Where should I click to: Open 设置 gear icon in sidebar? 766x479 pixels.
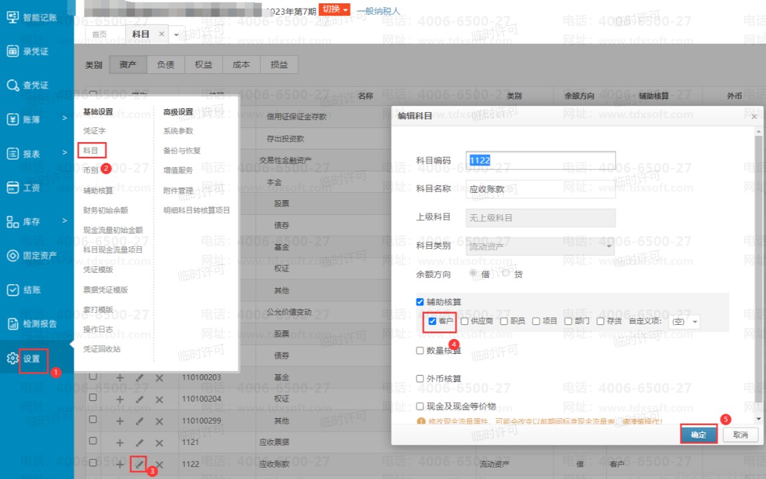pyautogui.click(x=12, y=359)
